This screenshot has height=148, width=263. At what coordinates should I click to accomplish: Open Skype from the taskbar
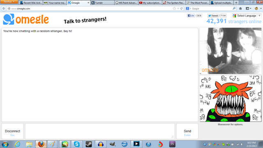tap(77, 144)
